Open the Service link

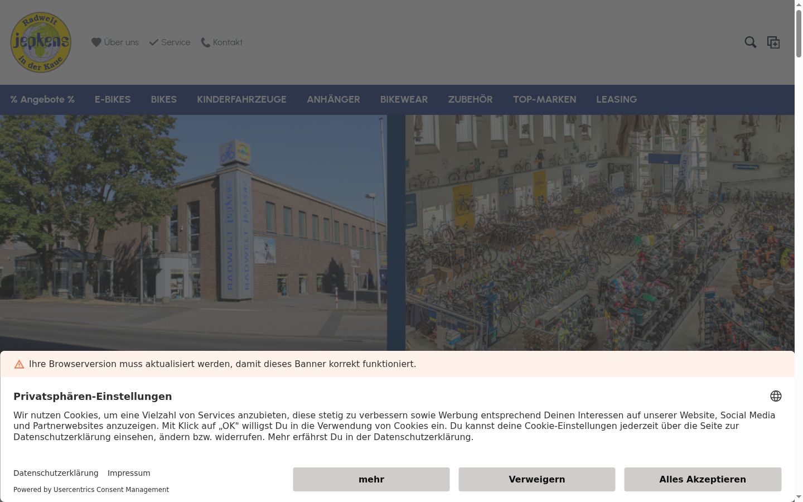point(170,42)
